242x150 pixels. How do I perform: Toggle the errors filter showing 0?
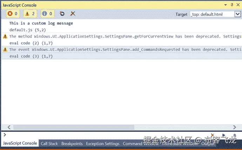(13, 14)
